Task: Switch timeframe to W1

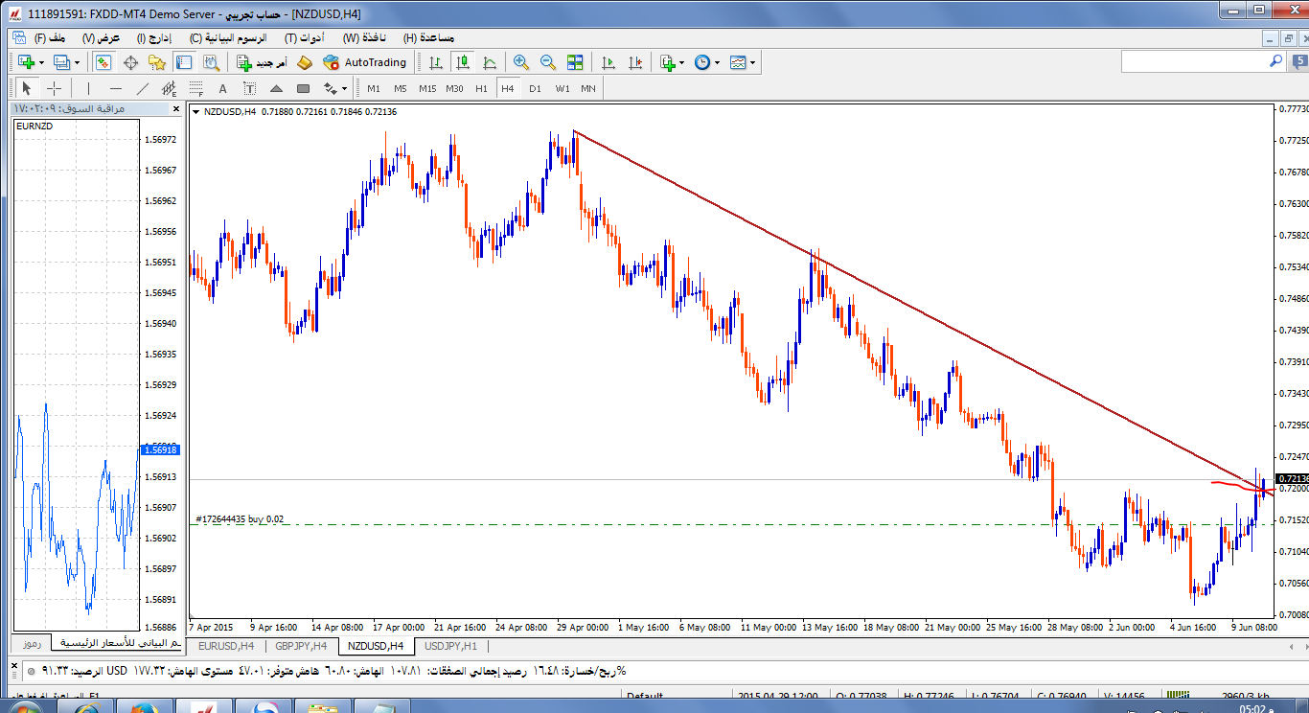Action: [563, 88]
